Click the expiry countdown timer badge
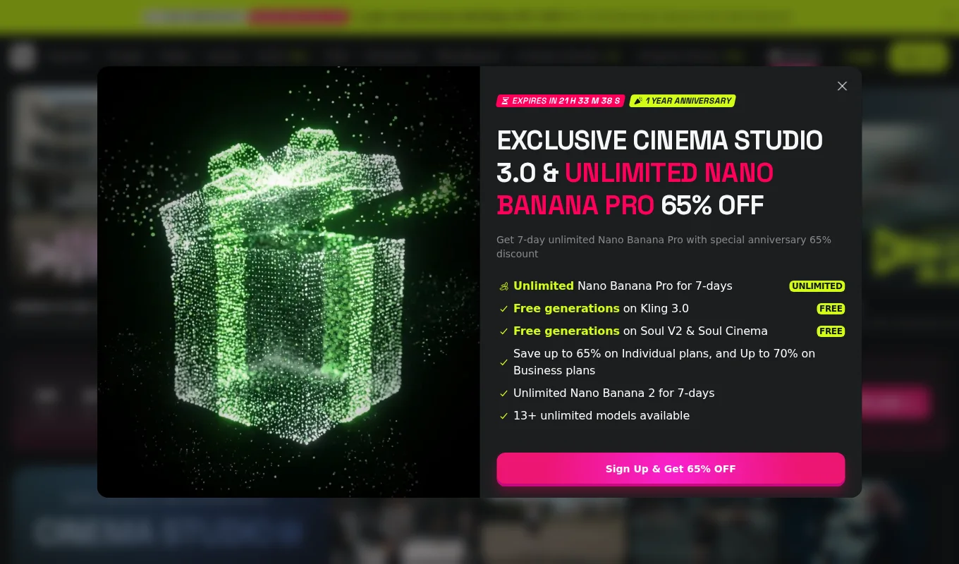This screenshot has height=564, width=959. click(x=561, y=101)
